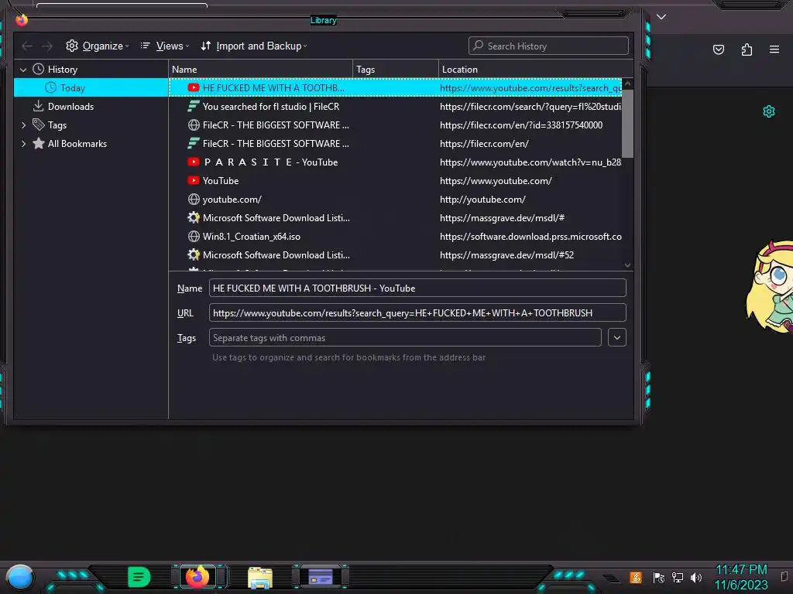Click the network tray icon
793x594 pixels.
pos(677,577)
